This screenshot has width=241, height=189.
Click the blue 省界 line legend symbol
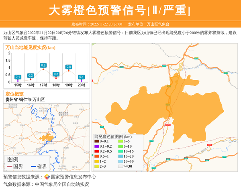coord(33,167)
